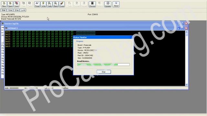
Task: Run Blank check from the toolbar
Action: point(56,4)
